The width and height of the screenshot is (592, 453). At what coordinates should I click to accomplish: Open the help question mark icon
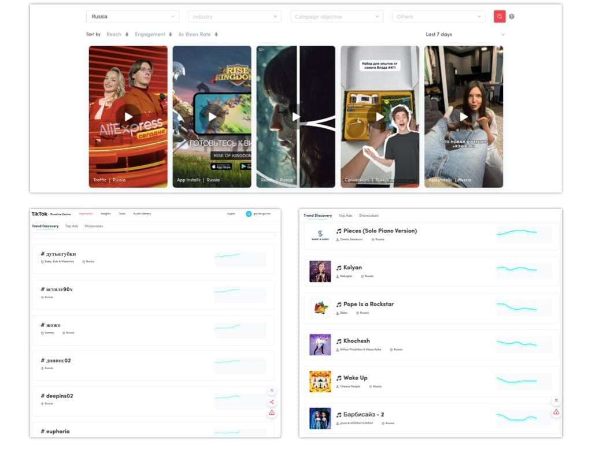click(512, 16)
